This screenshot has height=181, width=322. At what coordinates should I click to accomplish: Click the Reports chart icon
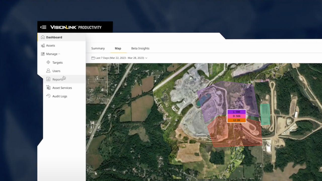point(48,79)
